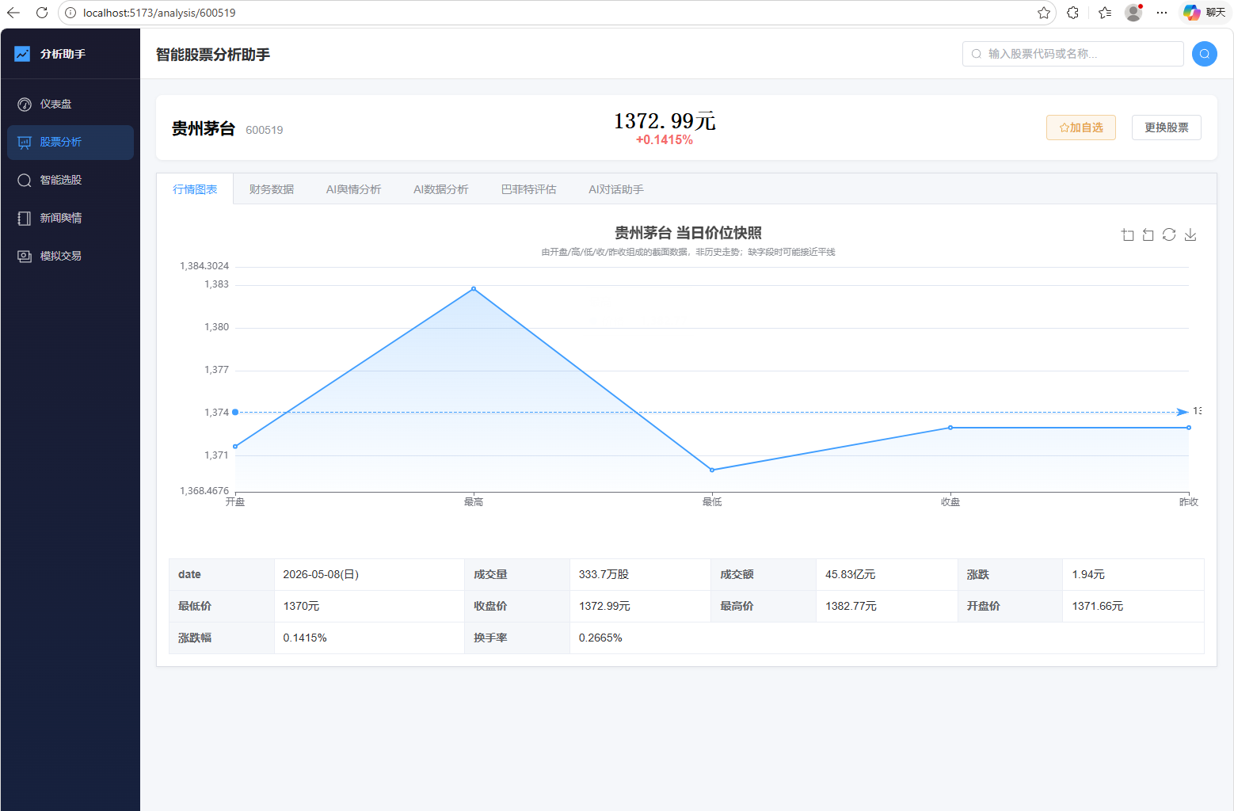
Task: Switch to the AI对话助手 tab
Action: pos(616,189)
